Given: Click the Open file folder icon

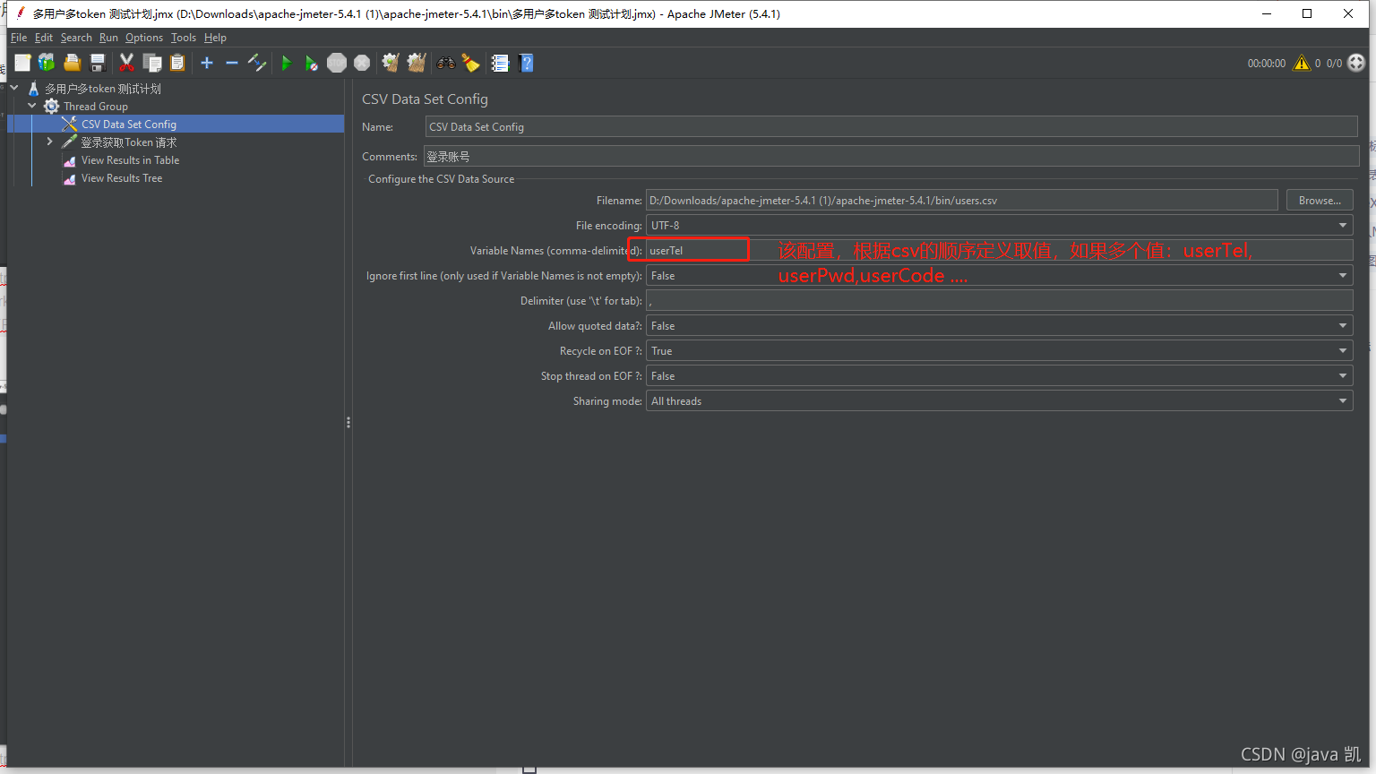Looking at the screenshot, I should click(x=73, y=63).
